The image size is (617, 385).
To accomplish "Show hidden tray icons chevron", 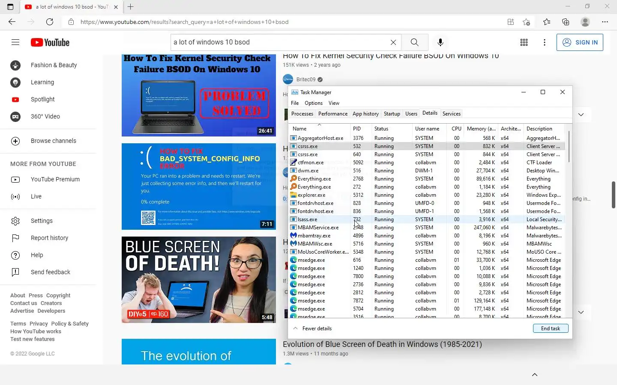I will (535, 375).
